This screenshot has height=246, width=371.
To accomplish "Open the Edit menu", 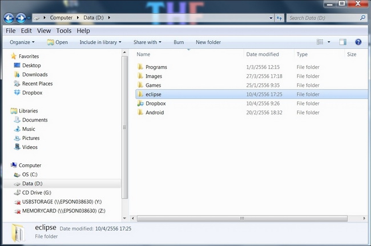I will 26,31.
